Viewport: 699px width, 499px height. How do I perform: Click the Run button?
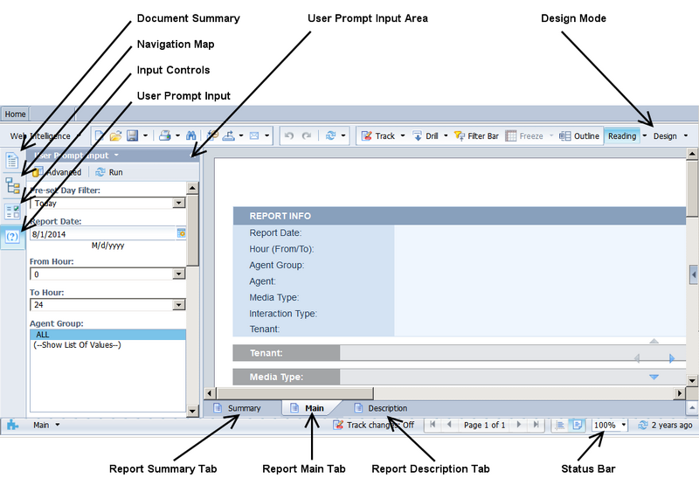109,172
